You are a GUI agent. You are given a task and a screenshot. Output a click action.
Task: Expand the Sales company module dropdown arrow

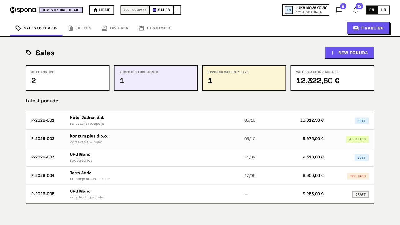pyautogui.click(x=177, y=10)
